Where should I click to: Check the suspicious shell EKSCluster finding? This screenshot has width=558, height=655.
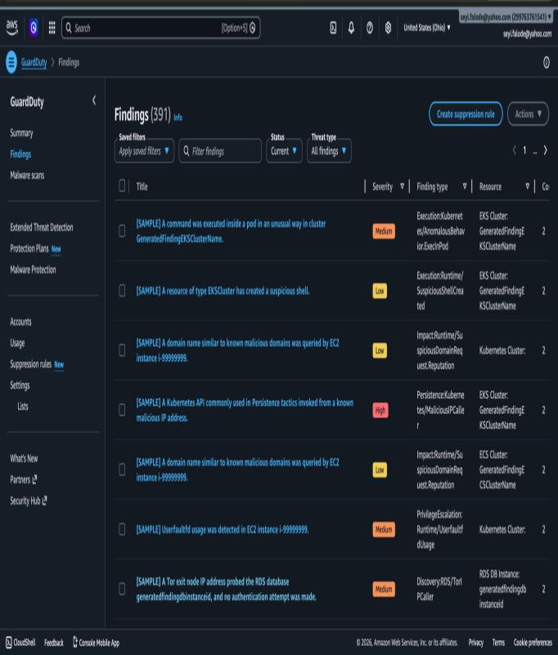[x=122, y=291]
